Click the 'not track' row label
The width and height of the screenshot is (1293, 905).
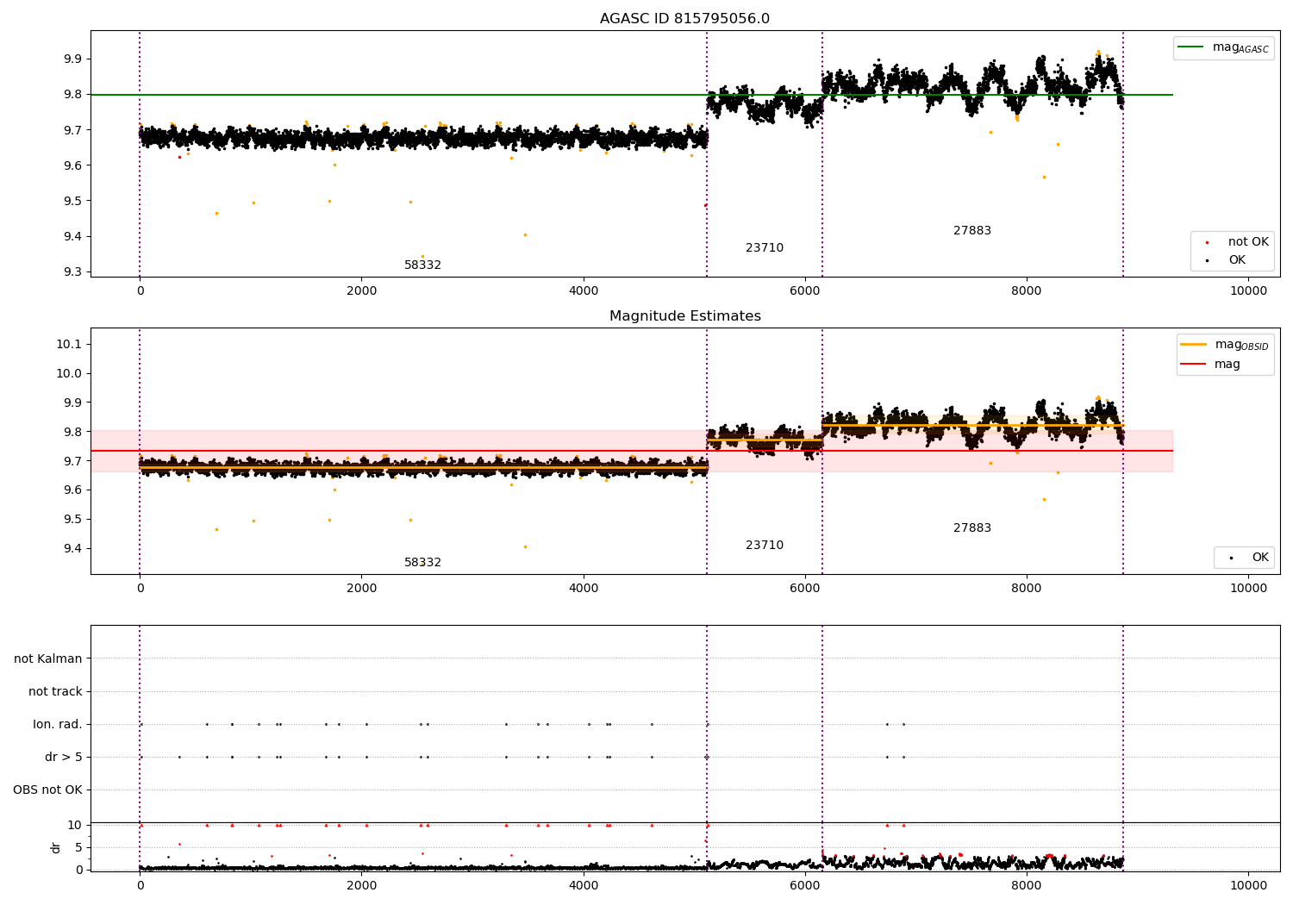55,691
